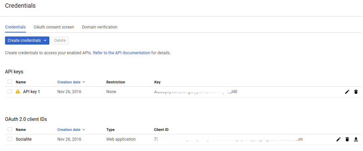This screenshot has height=151, width=363.
Task: Select all OAuth client IDs header checkbox
Action: pyautogui.click(x=10, y=129)
